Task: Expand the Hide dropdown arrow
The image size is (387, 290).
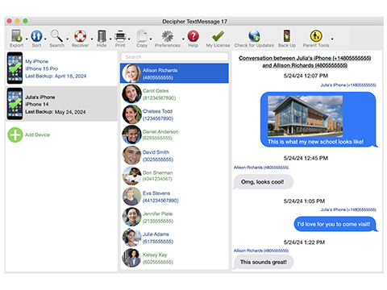Action: [110, 39]
